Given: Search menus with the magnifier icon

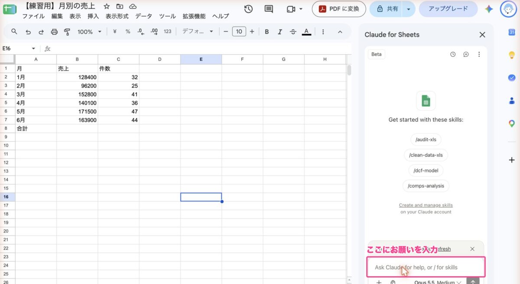Looking at the screenshot, I should tap(14, 32).
